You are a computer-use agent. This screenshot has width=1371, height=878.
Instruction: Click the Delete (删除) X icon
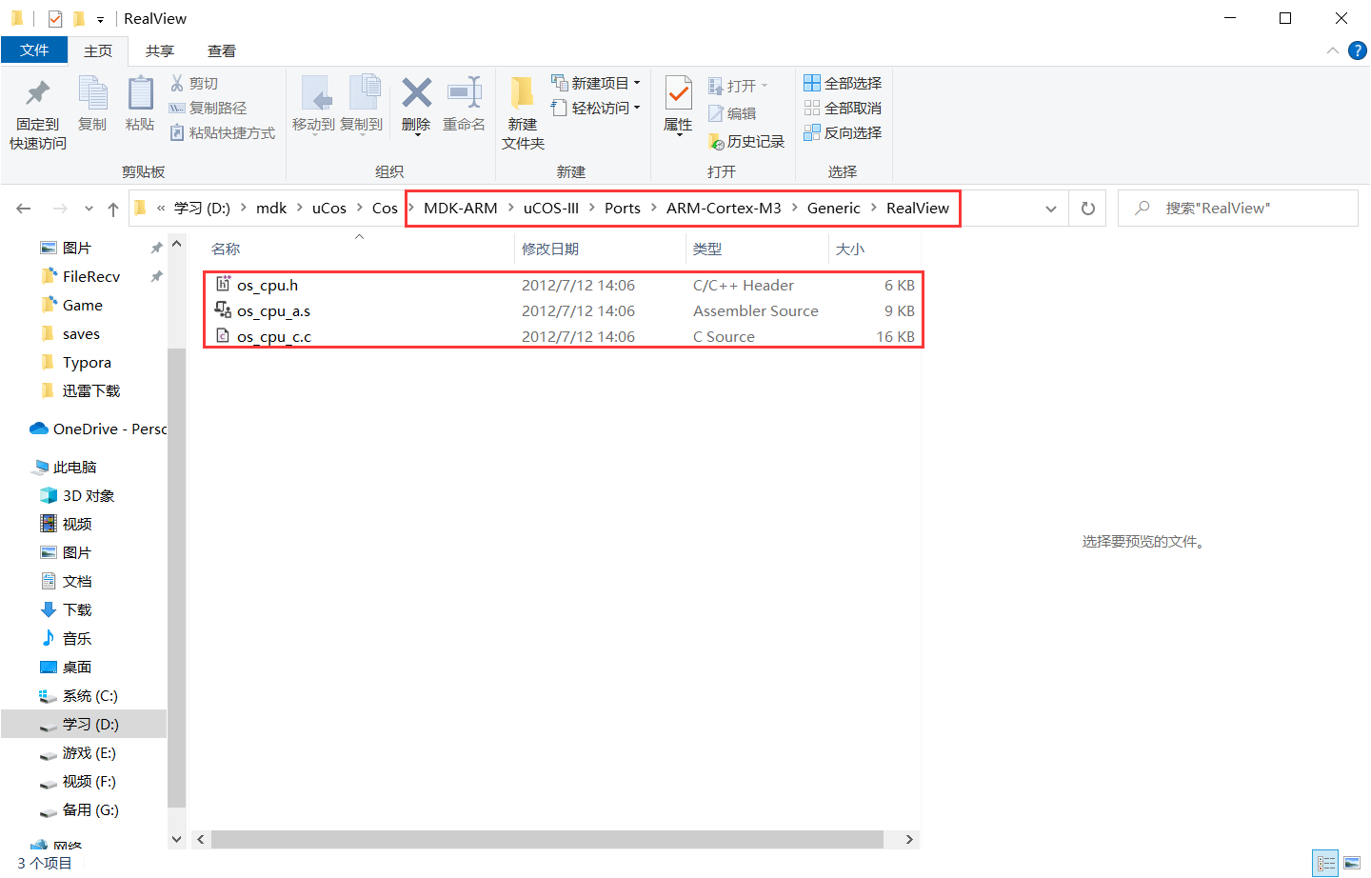[416, 92]
